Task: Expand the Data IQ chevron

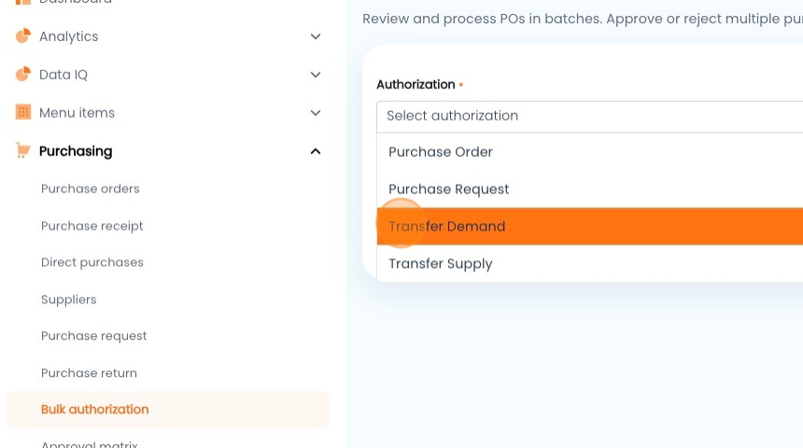Action: pos(316,75)
